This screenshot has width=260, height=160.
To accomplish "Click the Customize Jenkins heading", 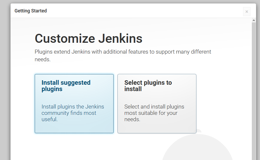I will 88,39.
